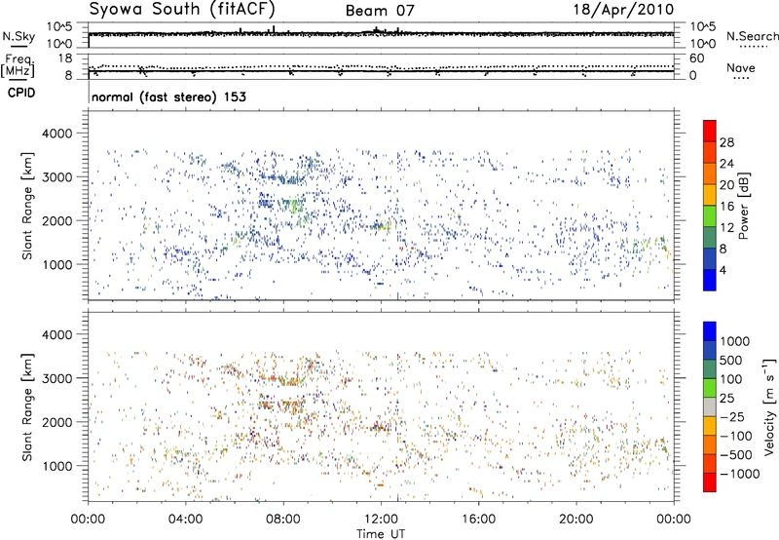Pick the gray -25 to 25 Velocity segment
Screen dimensions: 779x540
click(x=710, y=406)
